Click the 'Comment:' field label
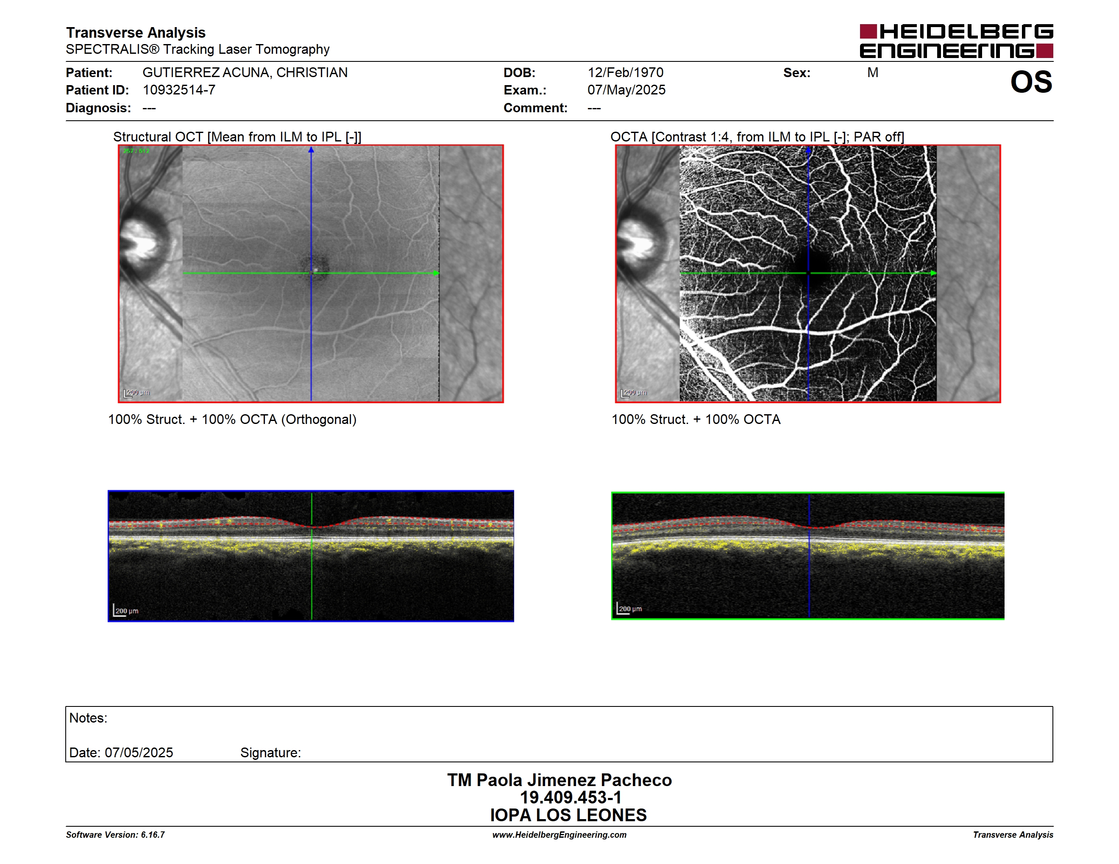1119x864 pixels. tap(535, 108)
